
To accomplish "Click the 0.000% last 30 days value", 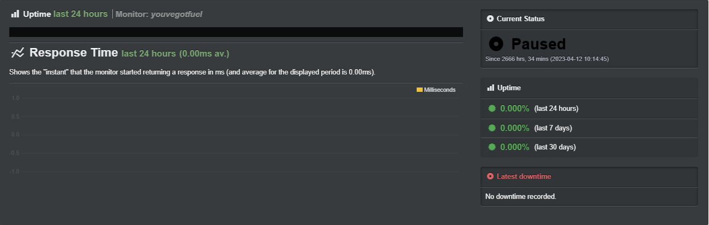I will tap(515, 147).
